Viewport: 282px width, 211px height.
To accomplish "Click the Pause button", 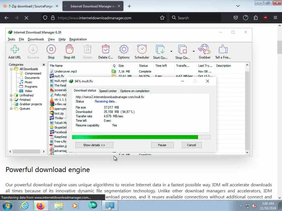I will point(162,145).
